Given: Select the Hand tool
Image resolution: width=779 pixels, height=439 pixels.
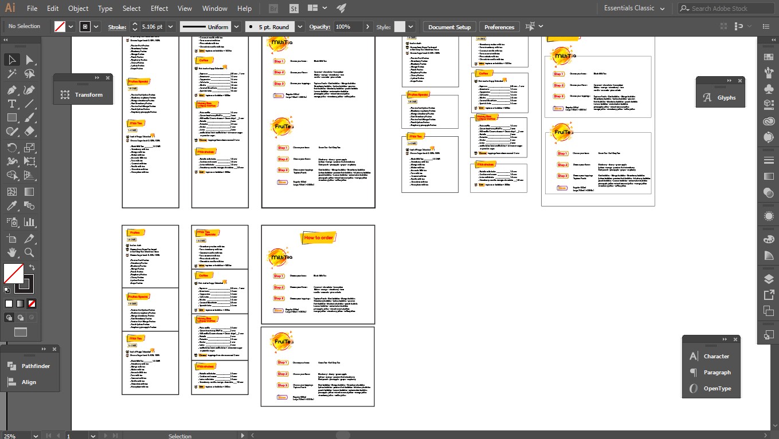Looking at the screenshot, I should [x=11, y=252].
